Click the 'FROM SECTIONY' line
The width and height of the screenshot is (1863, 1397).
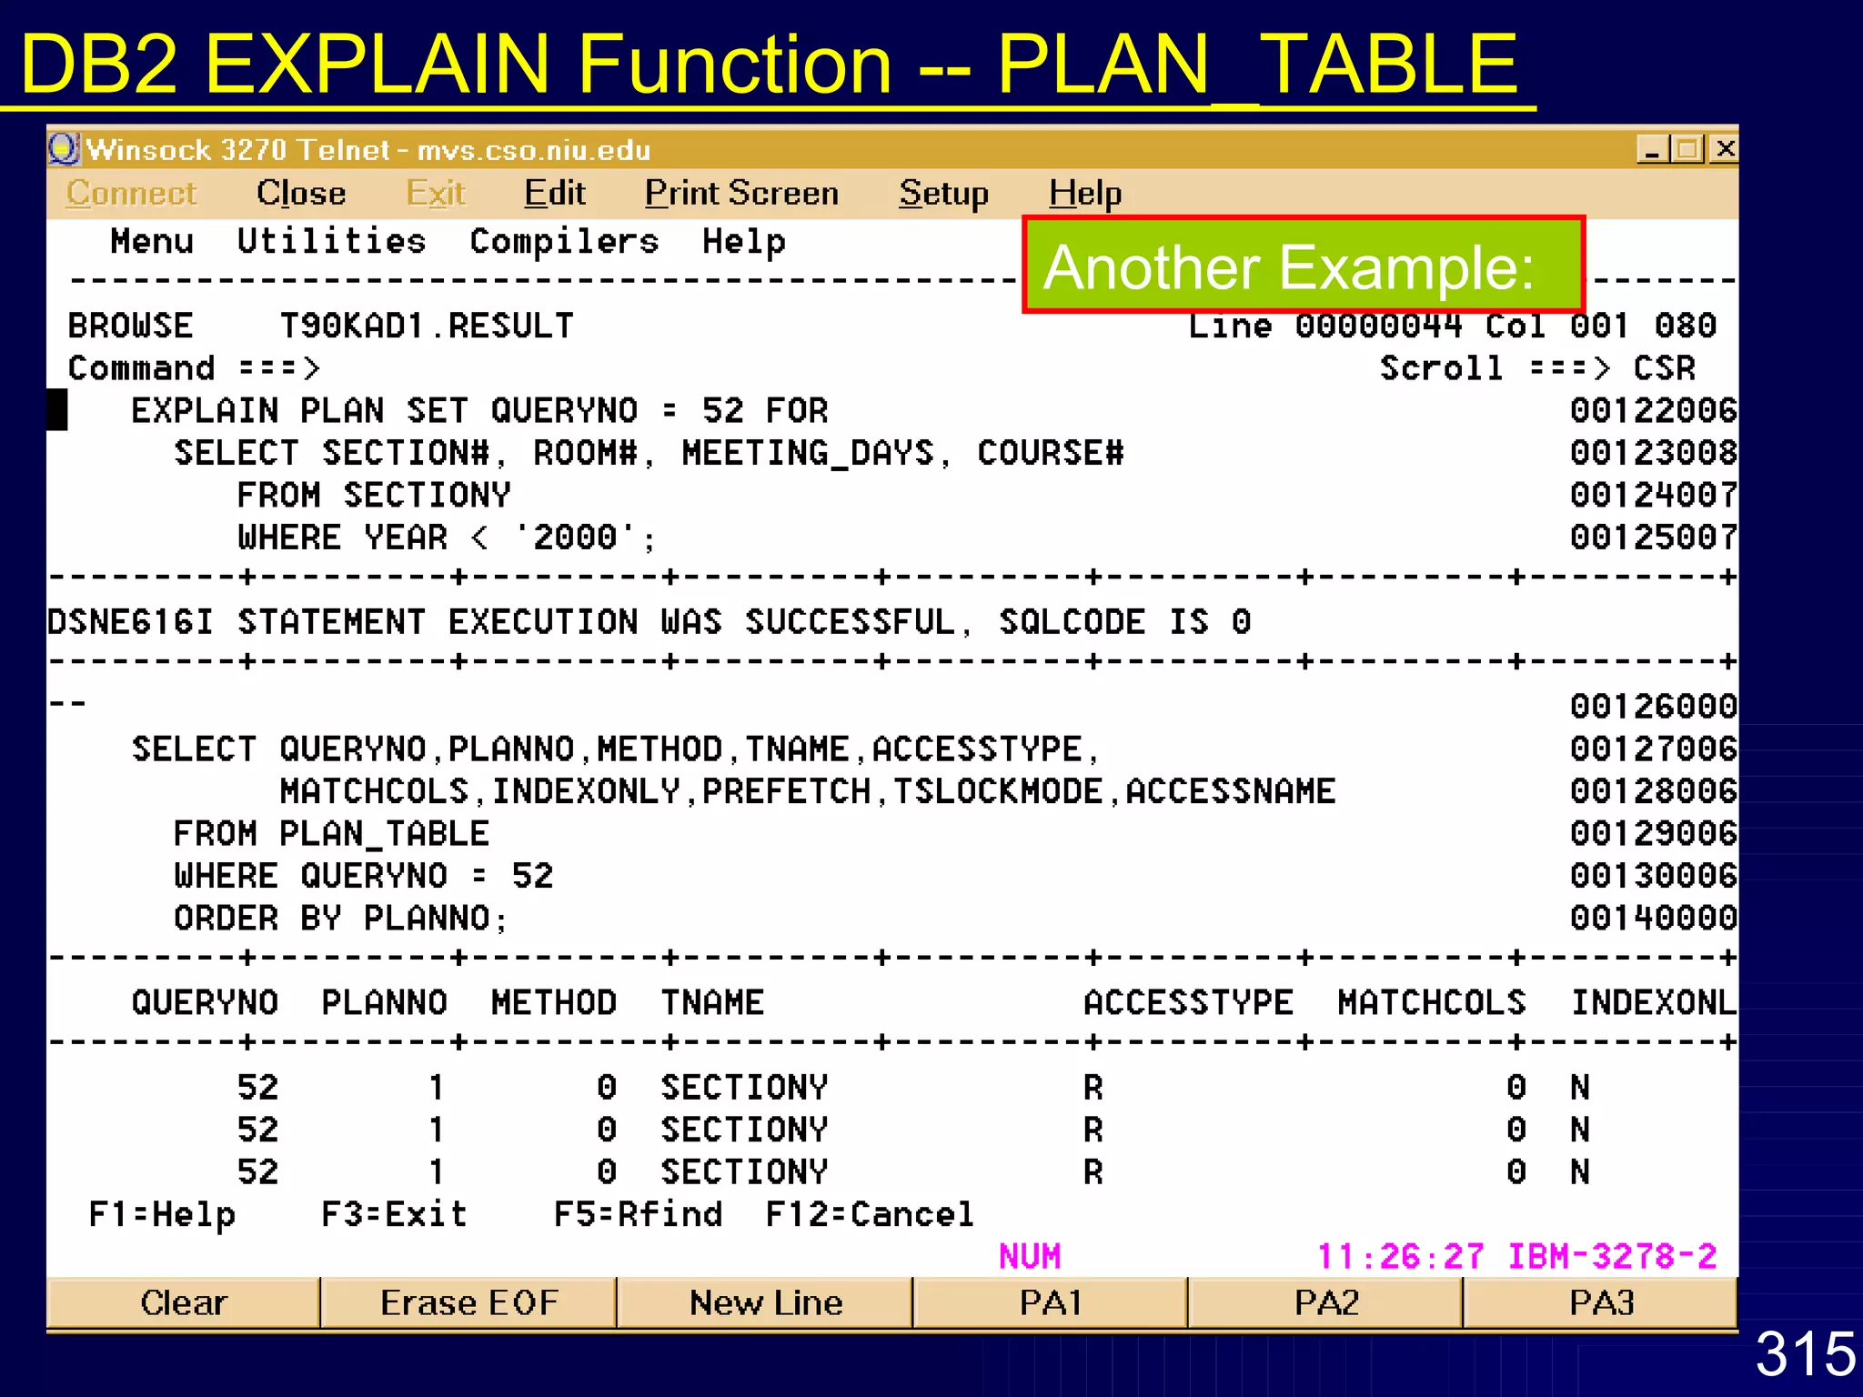tap(374, 496)
